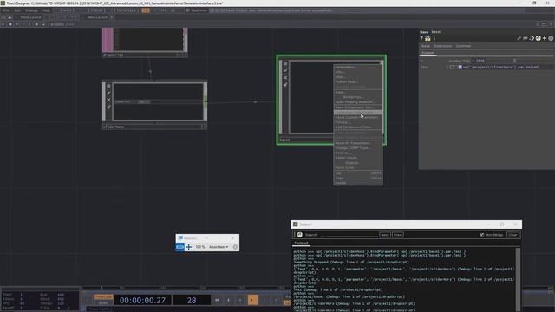The width and height of the screenshot is (555, 312).
Task: Select the Textport tab
Action: 301,243
